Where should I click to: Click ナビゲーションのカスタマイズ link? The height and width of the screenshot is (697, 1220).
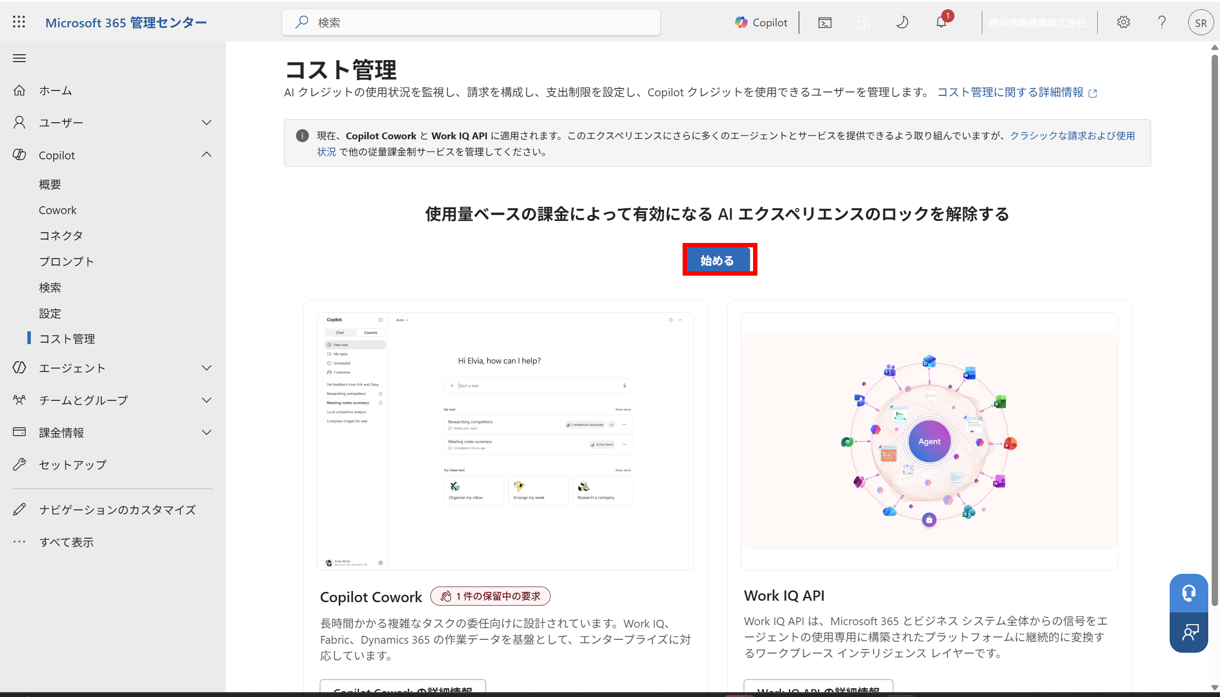point(117,509)
